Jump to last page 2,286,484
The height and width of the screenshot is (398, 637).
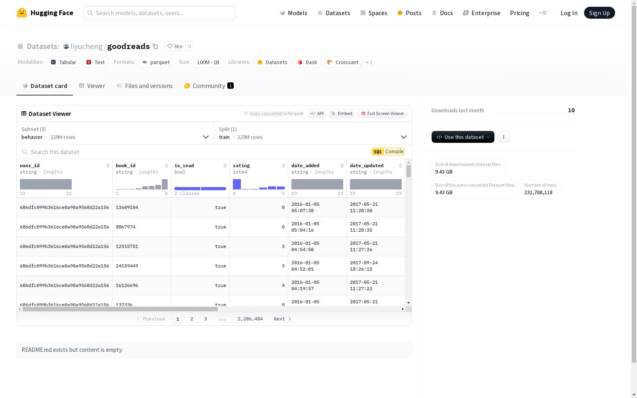[250, 319]
